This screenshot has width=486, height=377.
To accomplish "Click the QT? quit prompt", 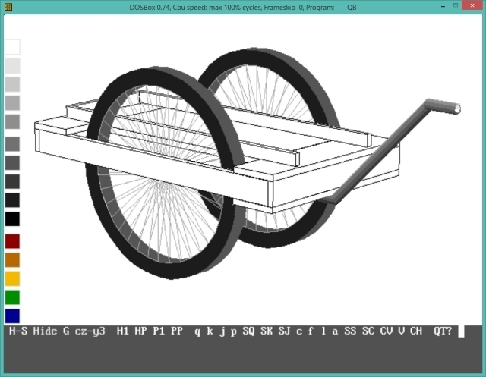I will click(x=442, y=331).
